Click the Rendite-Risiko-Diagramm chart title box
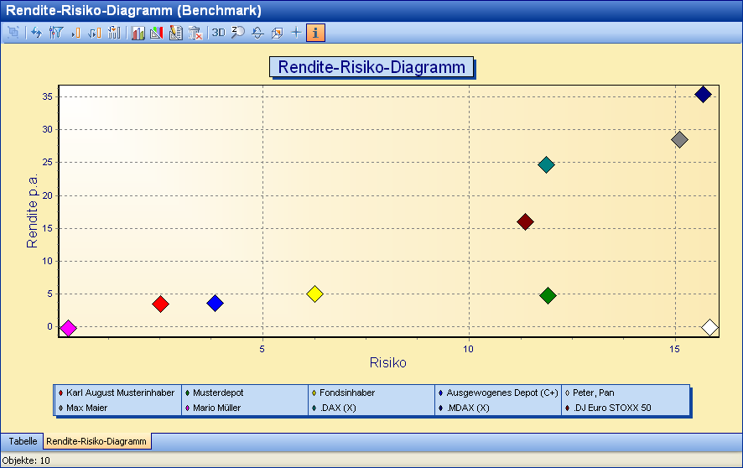743x468 pixels. [371, 67]
